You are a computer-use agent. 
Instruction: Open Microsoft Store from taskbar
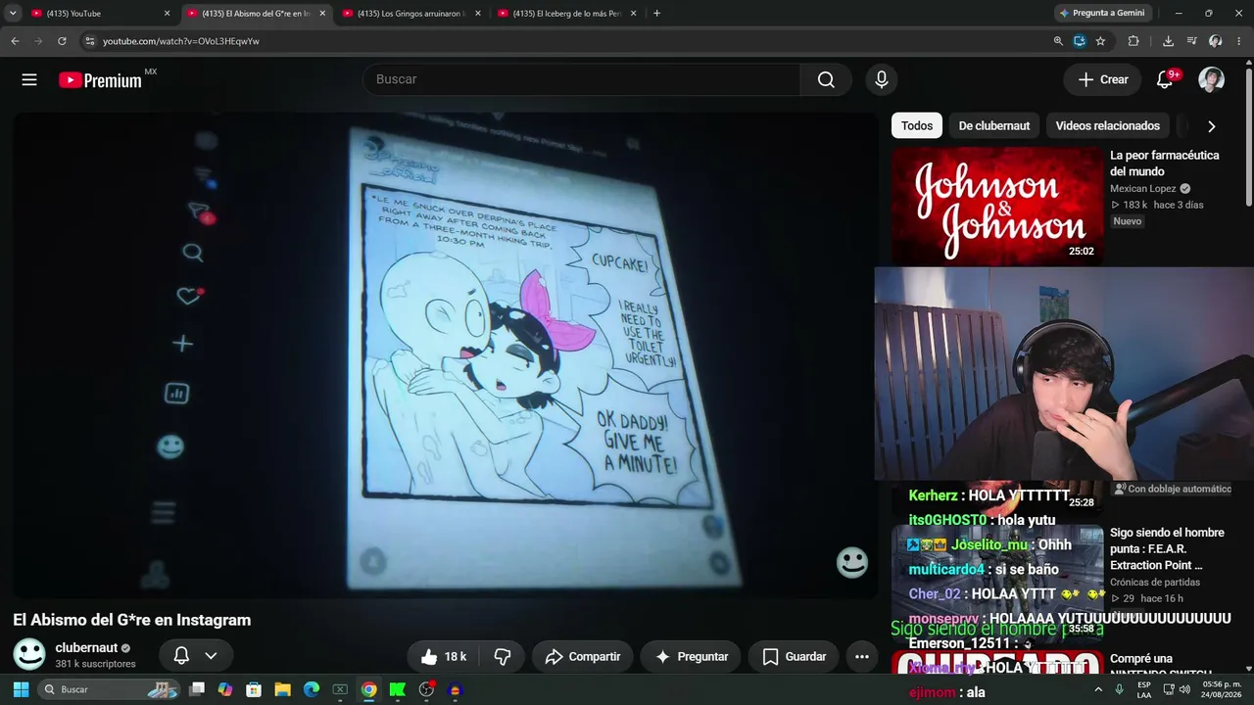pyautogui.click(x=255, y=689)
